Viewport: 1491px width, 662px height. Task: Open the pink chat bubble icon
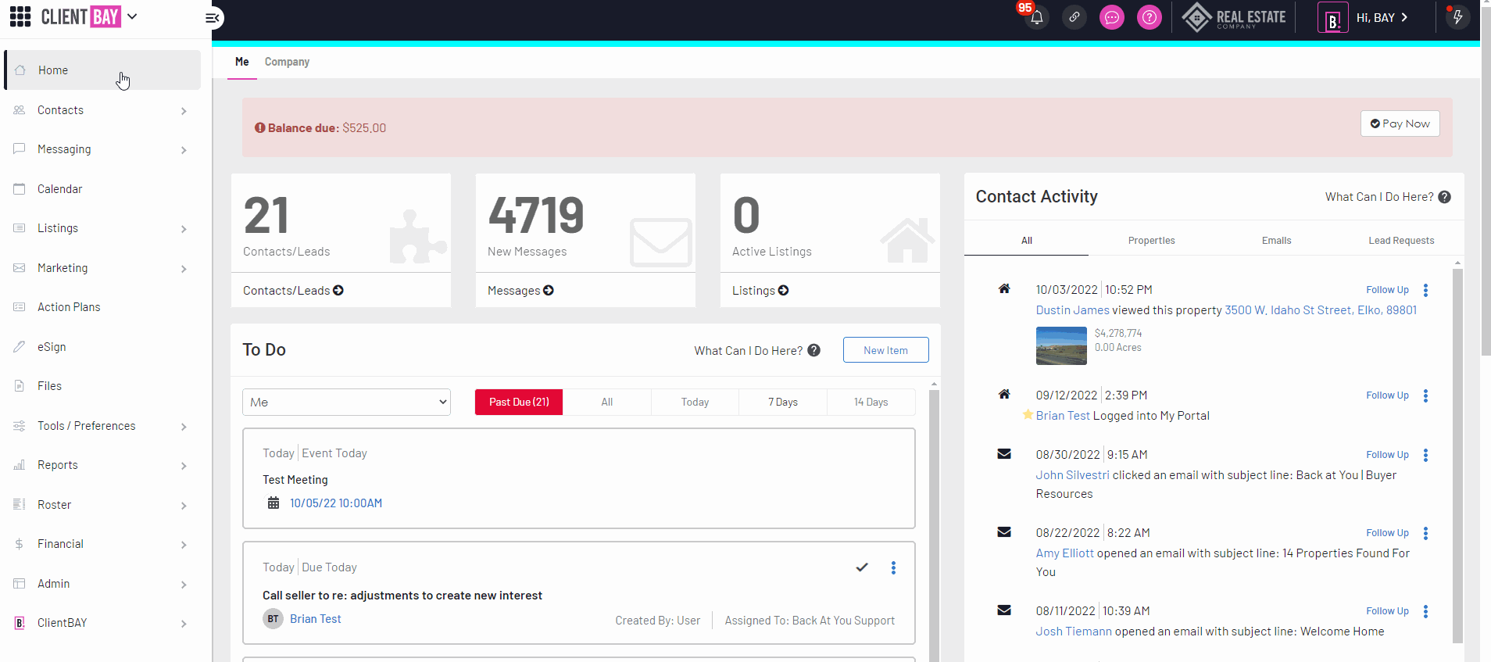pyautogui.click(x=1111, y=17)
